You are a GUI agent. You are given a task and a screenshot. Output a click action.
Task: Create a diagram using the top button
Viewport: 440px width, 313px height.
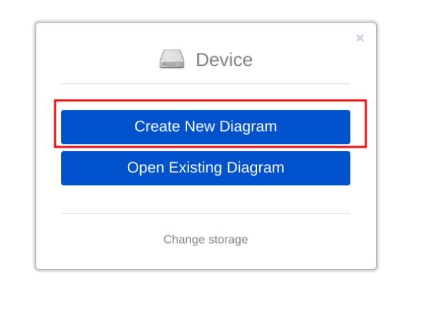[x=205, y=127]
